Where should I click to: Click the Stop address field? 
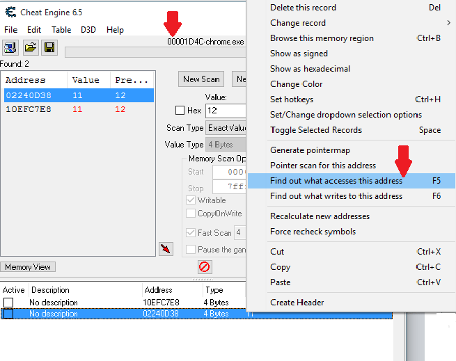[229, 186]
